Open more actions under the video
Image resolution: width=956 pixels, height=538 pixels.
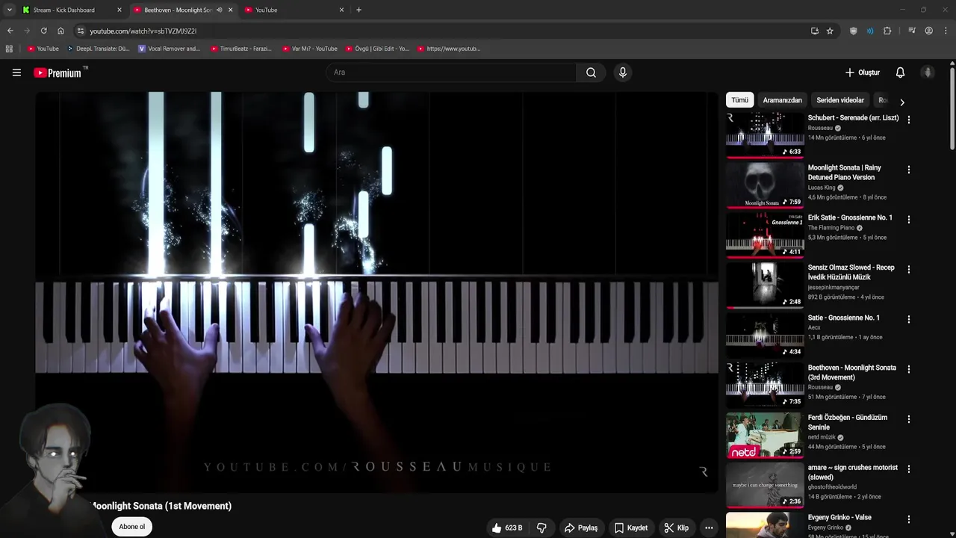(709, 528)
